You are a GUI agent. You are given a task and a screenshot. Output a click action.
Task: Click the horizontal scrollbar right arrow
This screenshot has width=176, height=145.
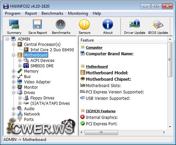pos(164,132)
